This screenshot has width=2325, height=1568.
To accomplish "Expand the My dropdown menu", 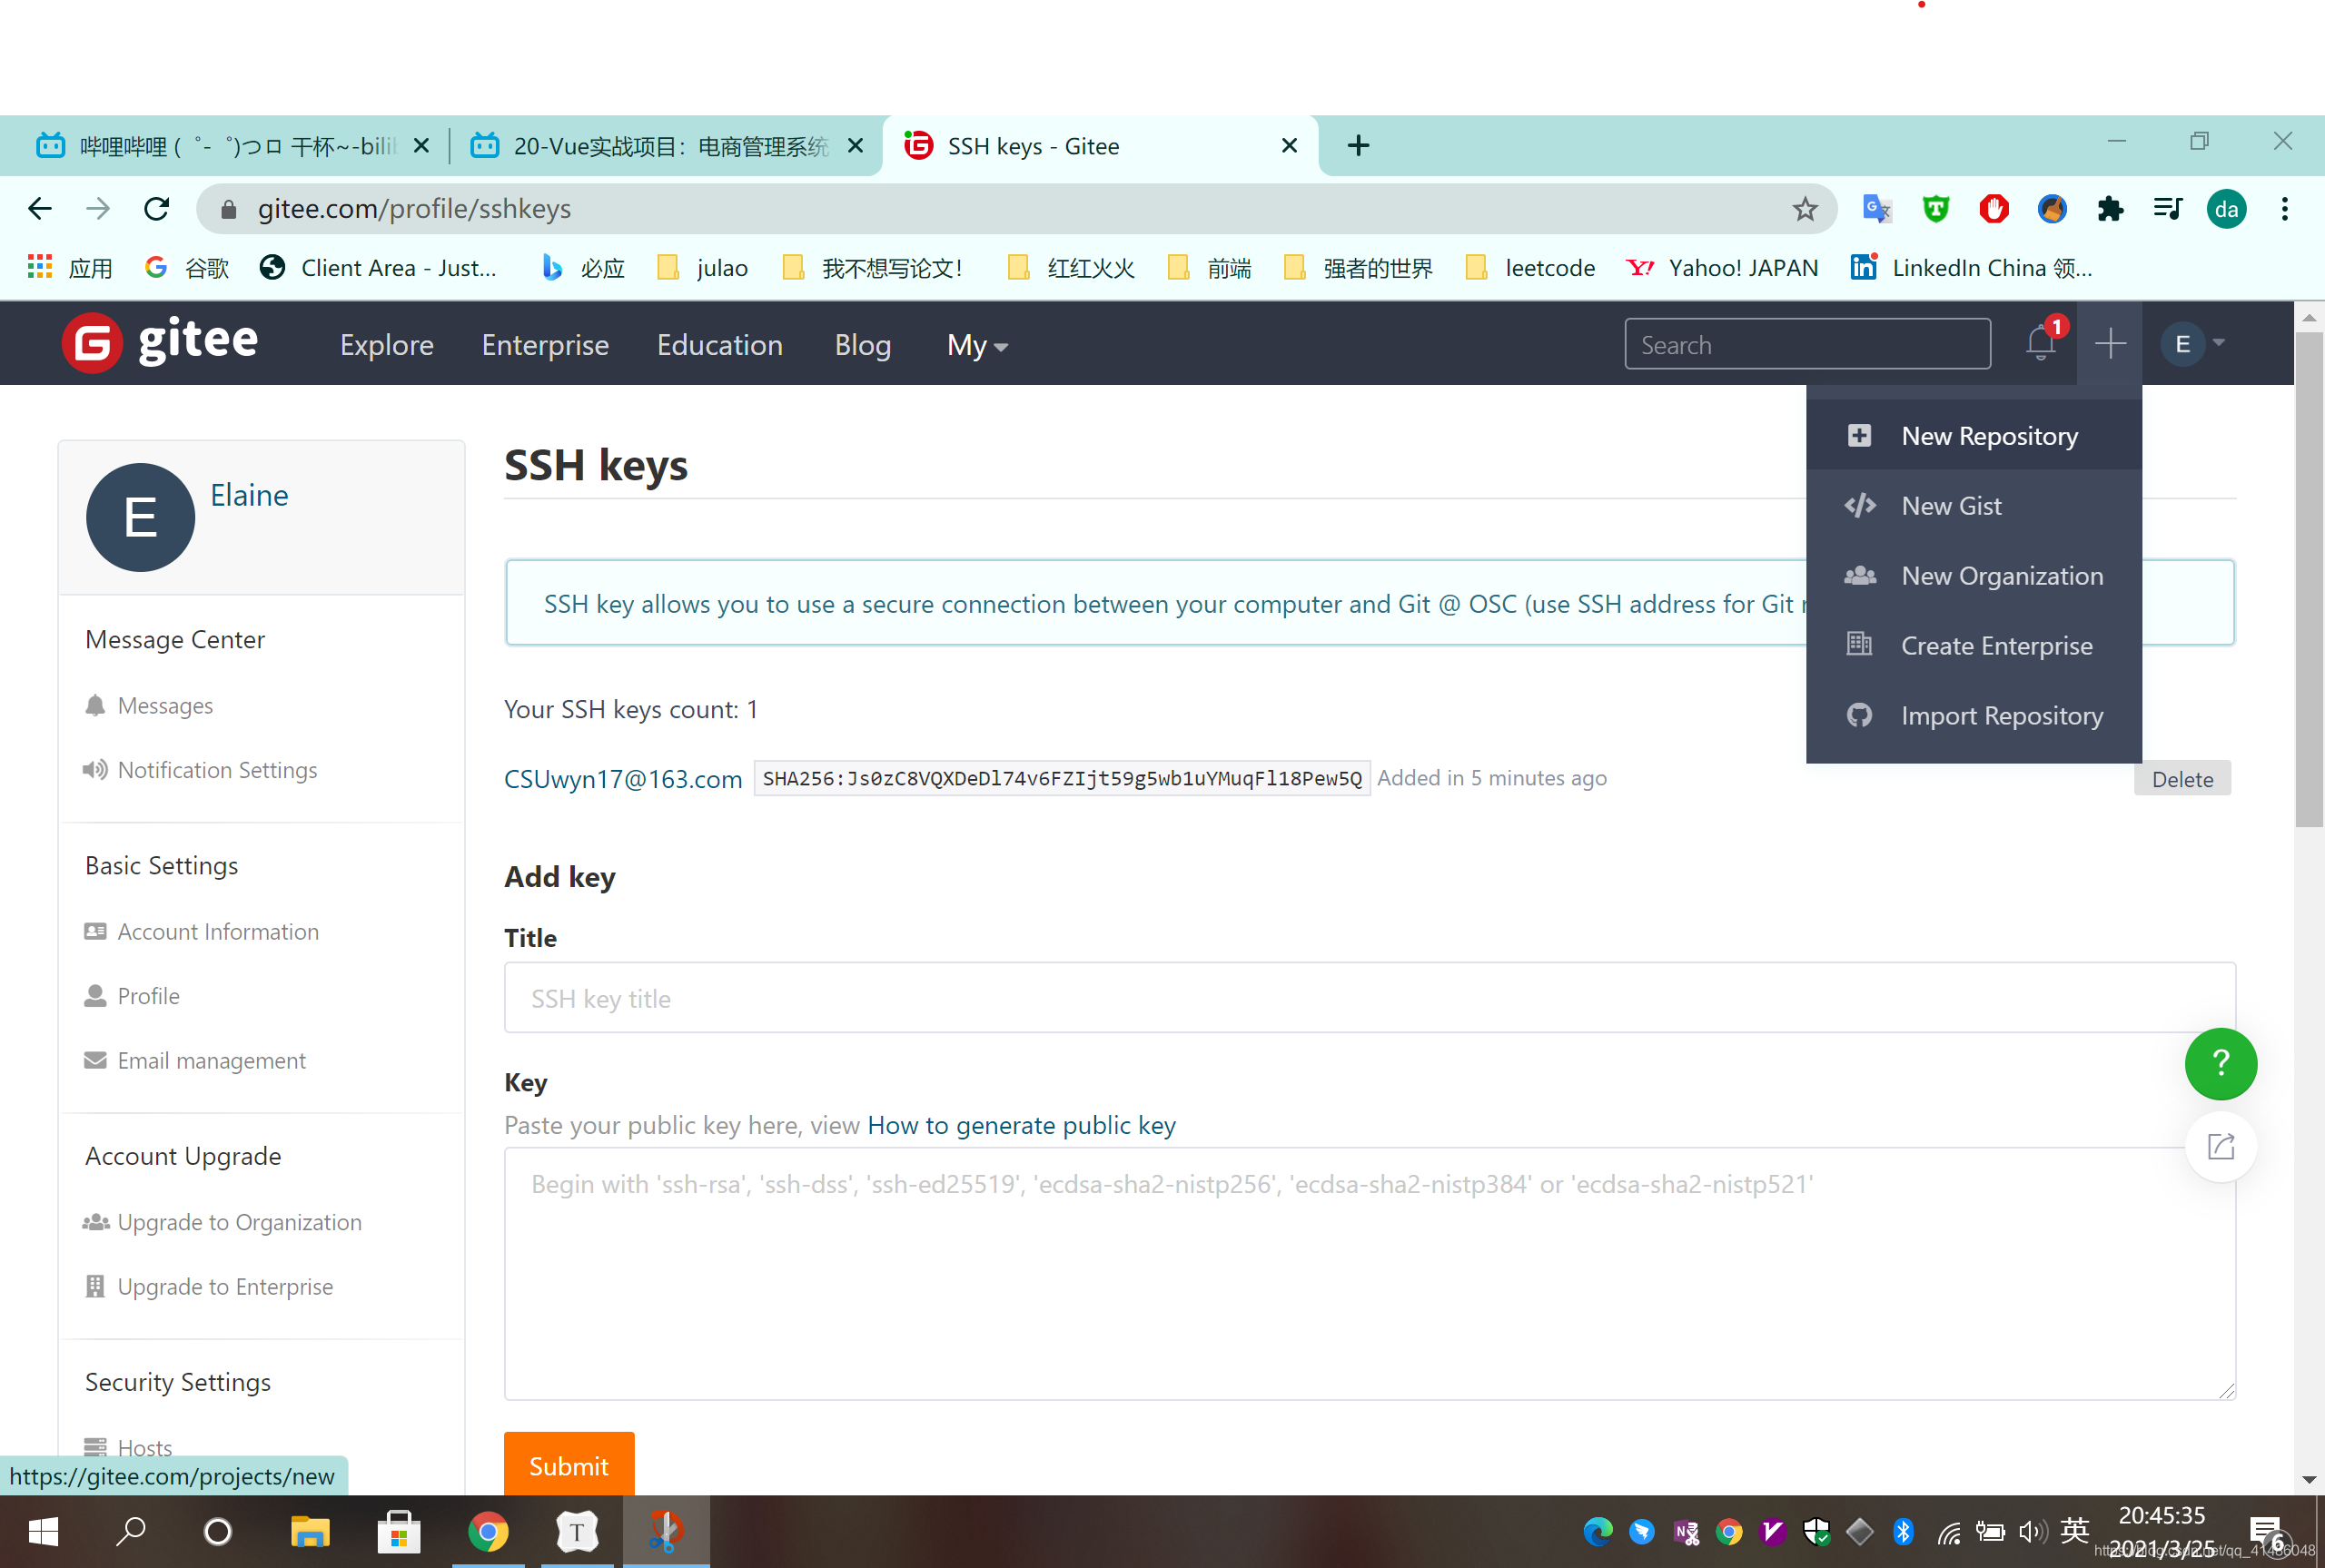I will (x=976, y=345).
